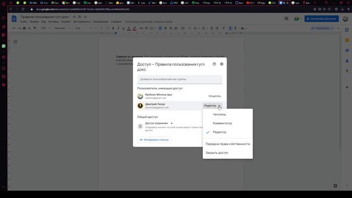This screenshot has width=352, height=198.
Task: Show the document outline icon
Action: coord(15,42)
